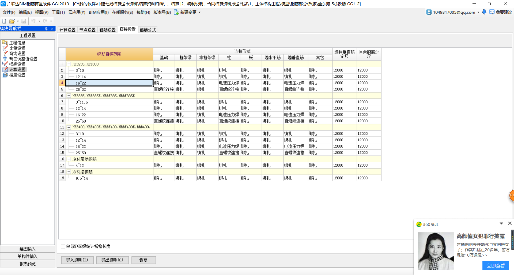Click the notification bell icon
Viewport: 514px width, 275px height.
click(x=484, y=12)
